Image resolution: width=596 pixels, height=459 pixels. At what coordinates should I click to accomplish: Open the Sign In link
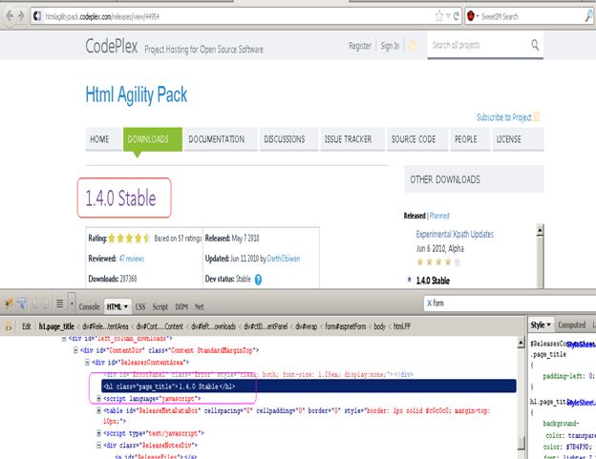(x=390, y=46)
